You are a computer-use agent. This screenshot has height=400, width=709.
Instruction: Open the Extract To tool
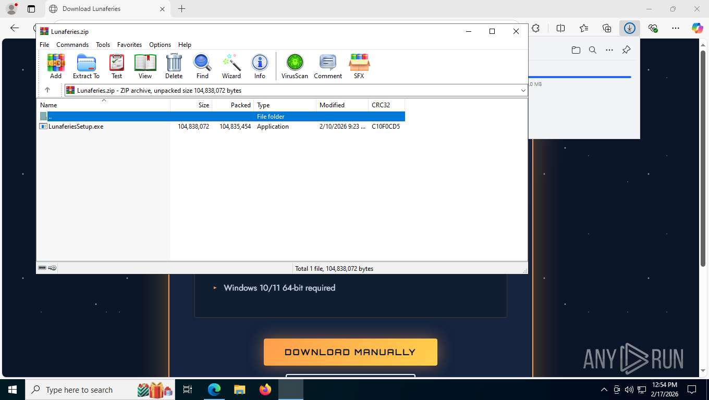pyautogui.click(x=86, y=66)
